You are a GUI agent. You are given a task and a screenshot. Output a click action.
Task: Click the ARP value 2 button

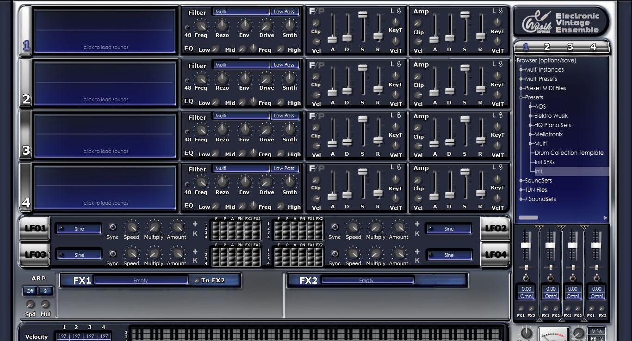[x=45, y=291]
